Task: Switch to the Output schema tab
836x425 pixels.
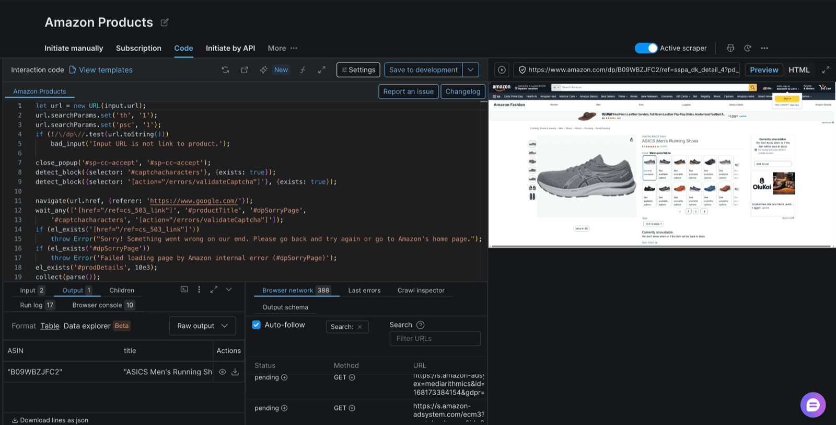Action: click(285, 307)
